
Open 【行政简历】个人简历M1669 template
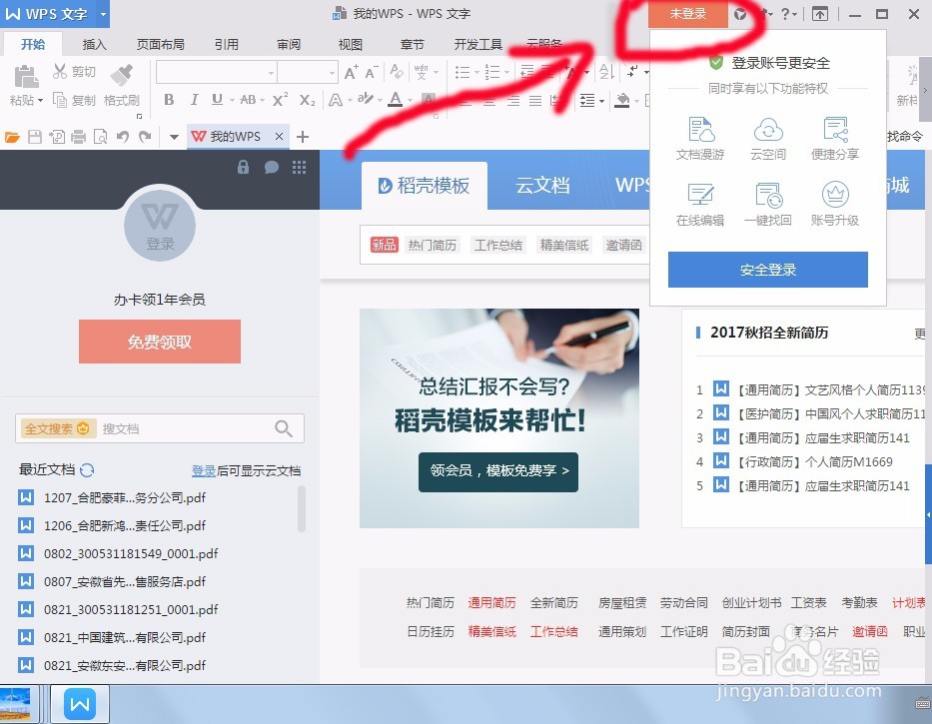point(814,461)
